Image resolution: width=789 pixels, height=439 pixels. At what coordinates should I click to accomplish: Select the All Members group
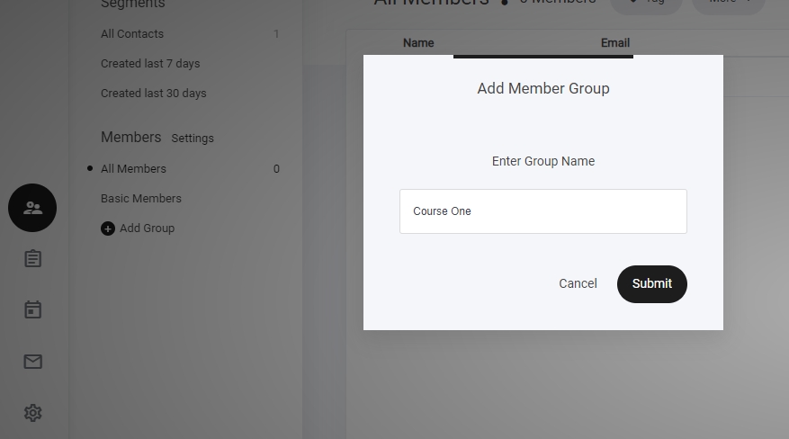point(133,169)
